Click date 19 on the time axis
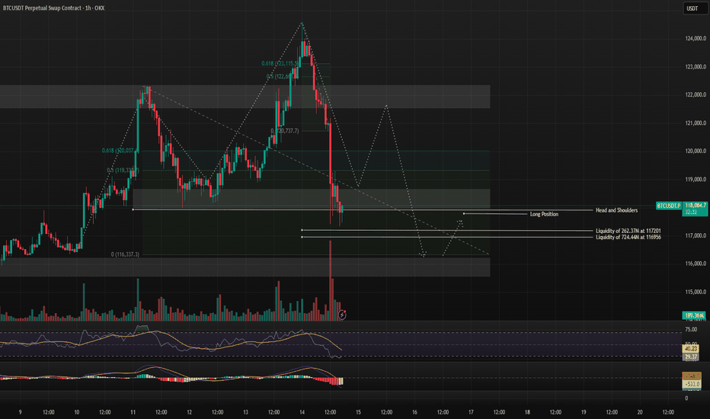Screen dimensions: 710x419 pos(584,412)
